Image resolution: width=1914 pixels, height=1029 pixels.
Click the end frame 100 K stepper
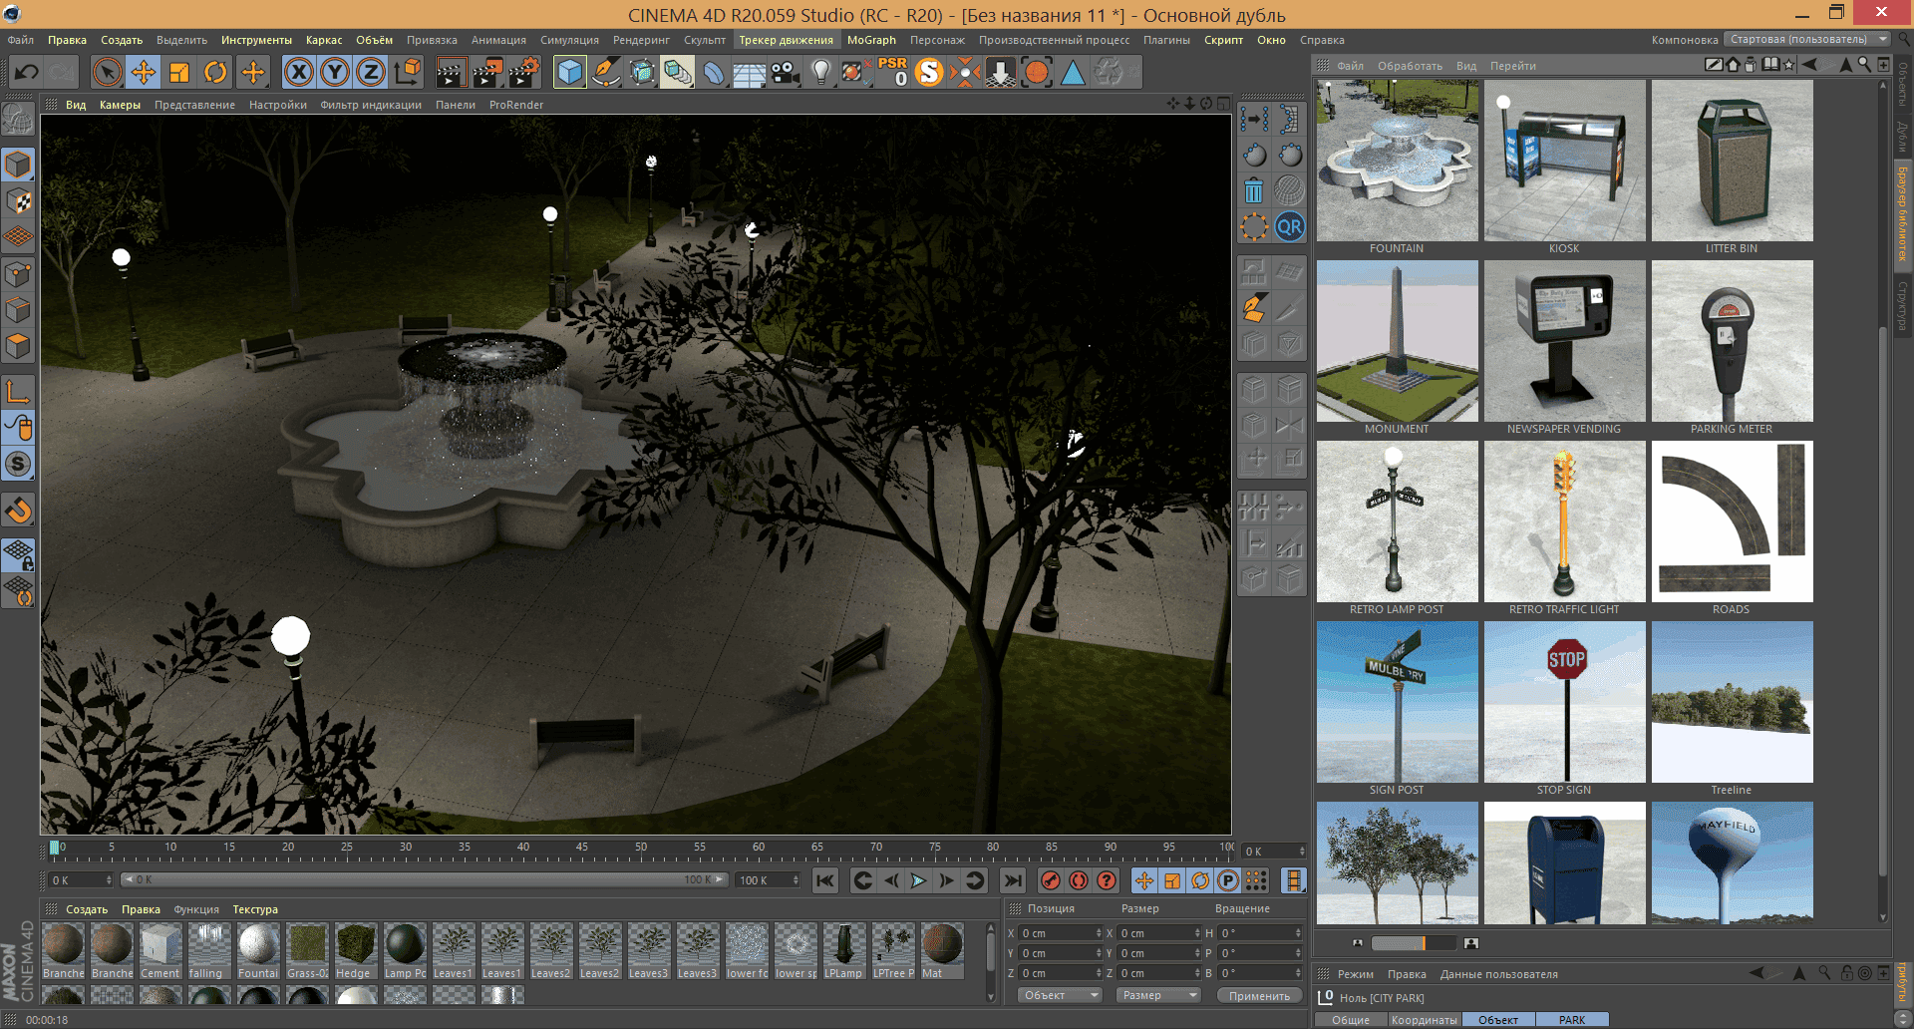796,880
